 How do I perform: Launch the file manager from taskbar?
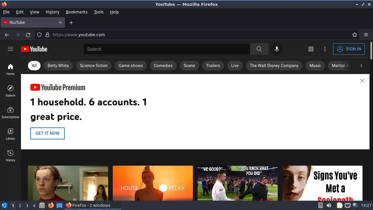point(42,205)
